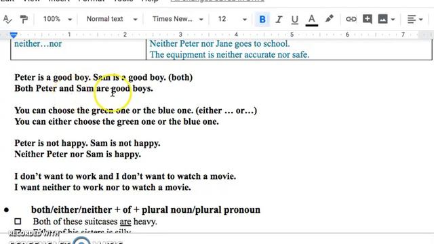Select the paint format tool

[x=24, y=20]
